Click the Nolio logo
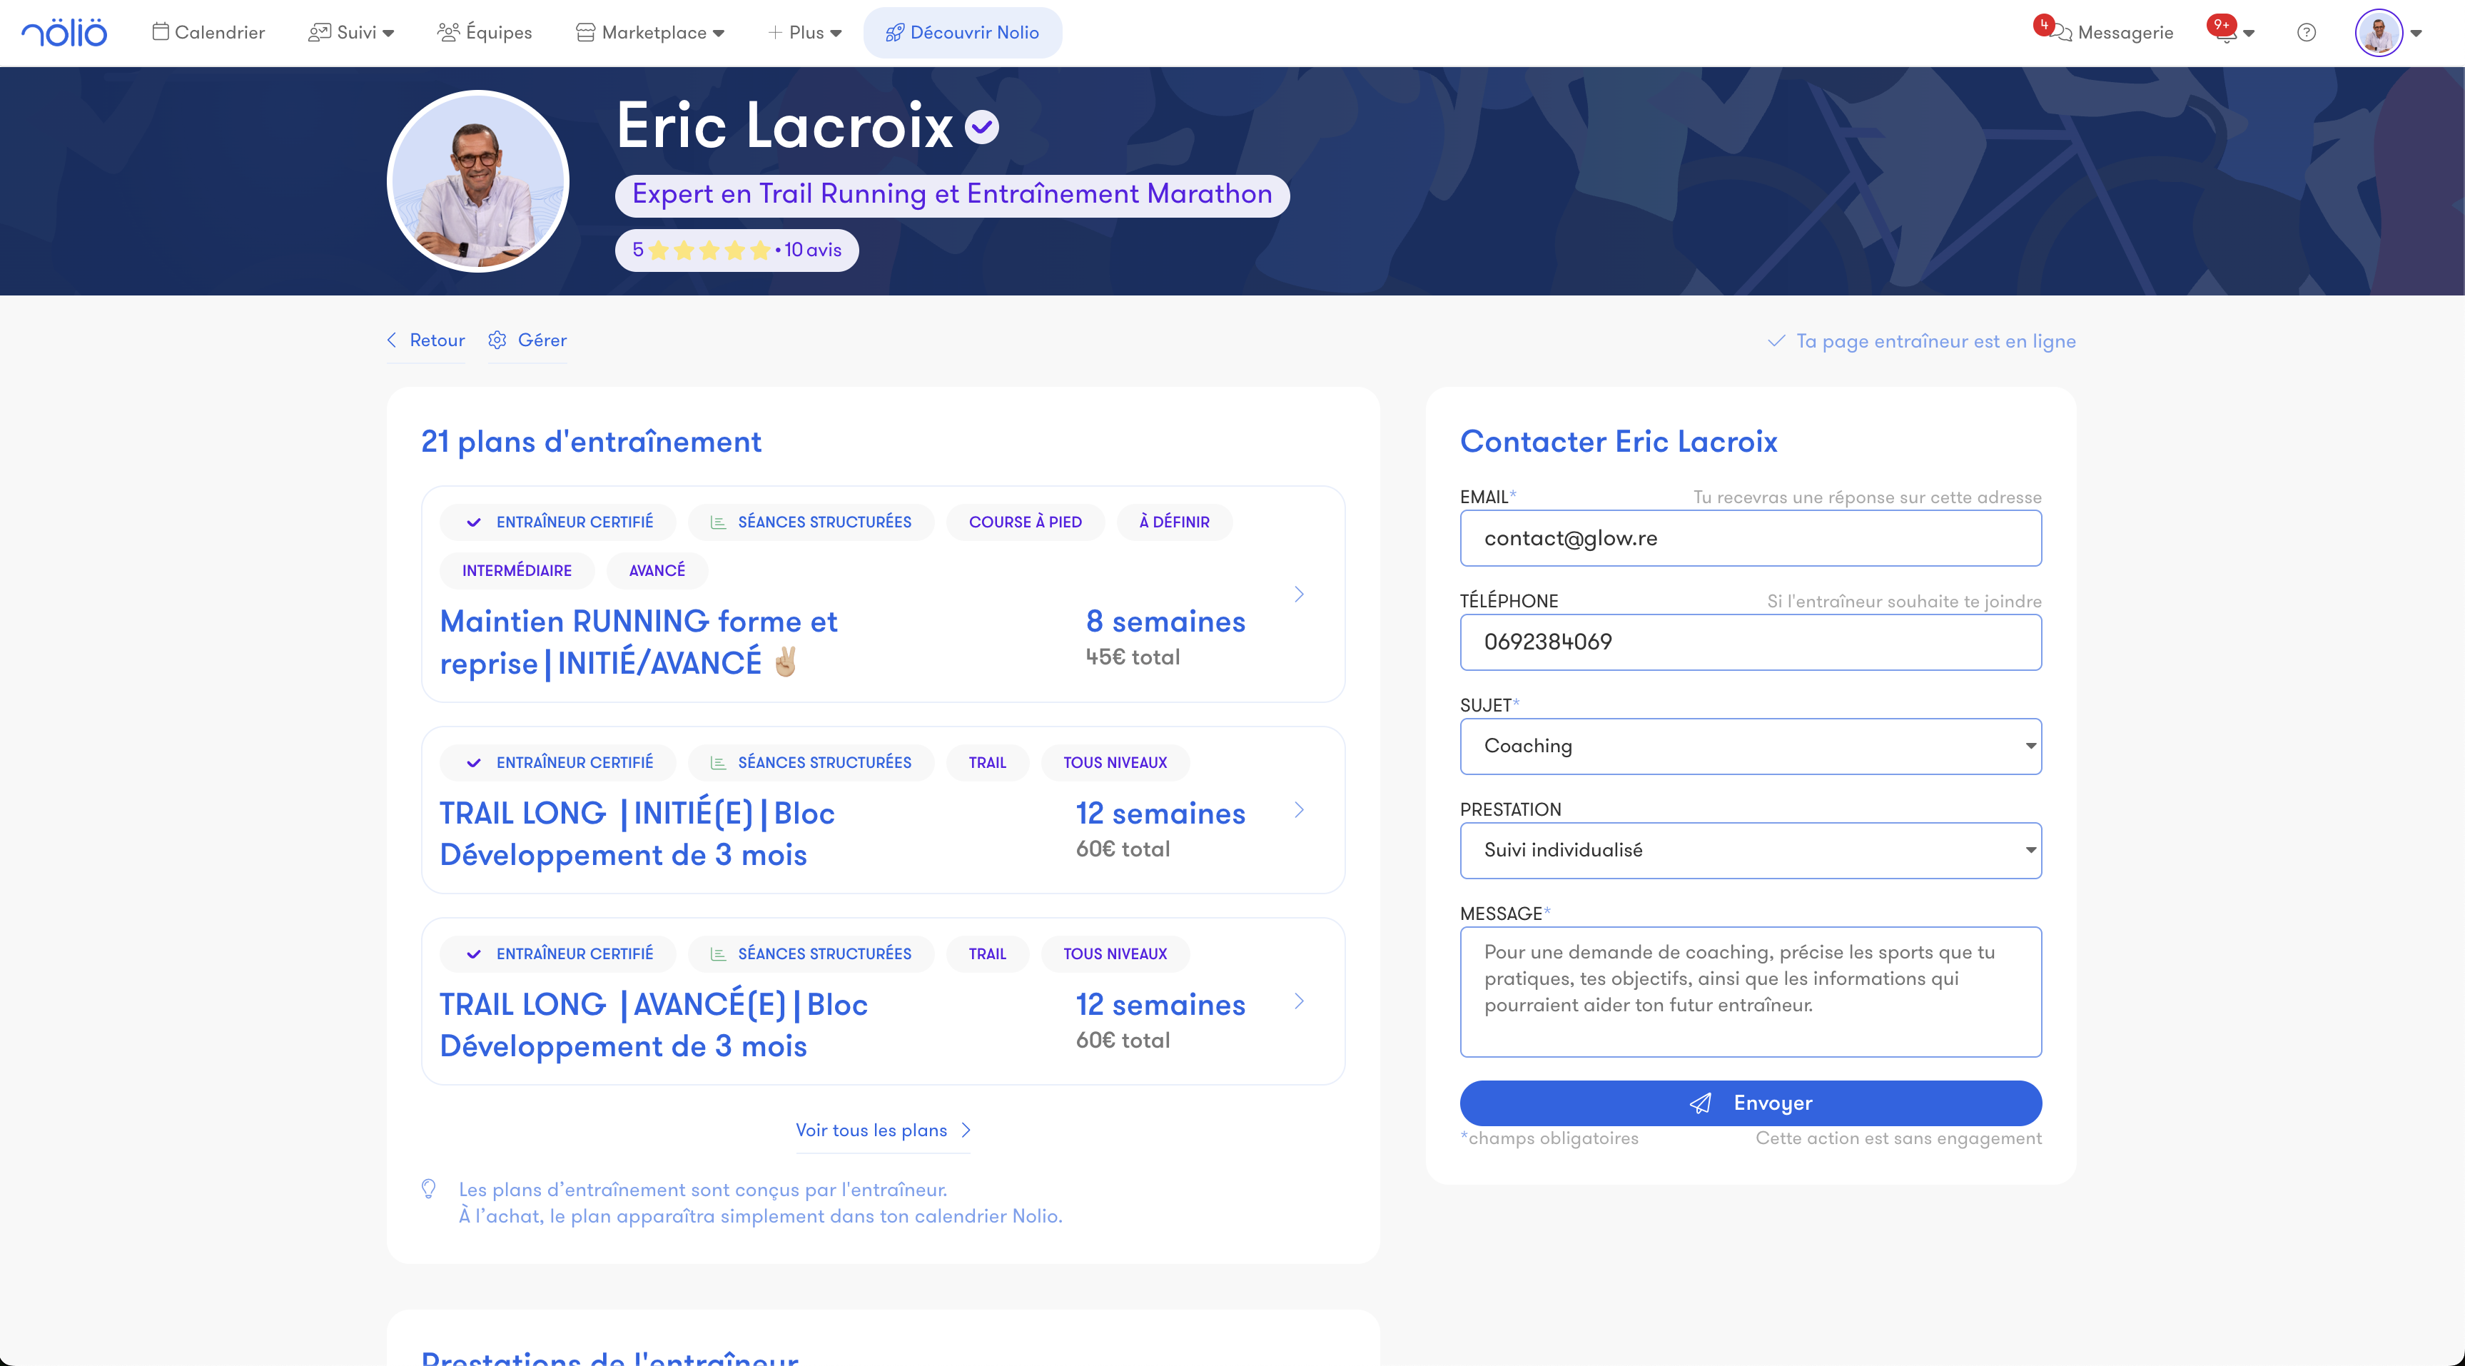The height and width of the screenshot is (1366, 2465). 64,33
